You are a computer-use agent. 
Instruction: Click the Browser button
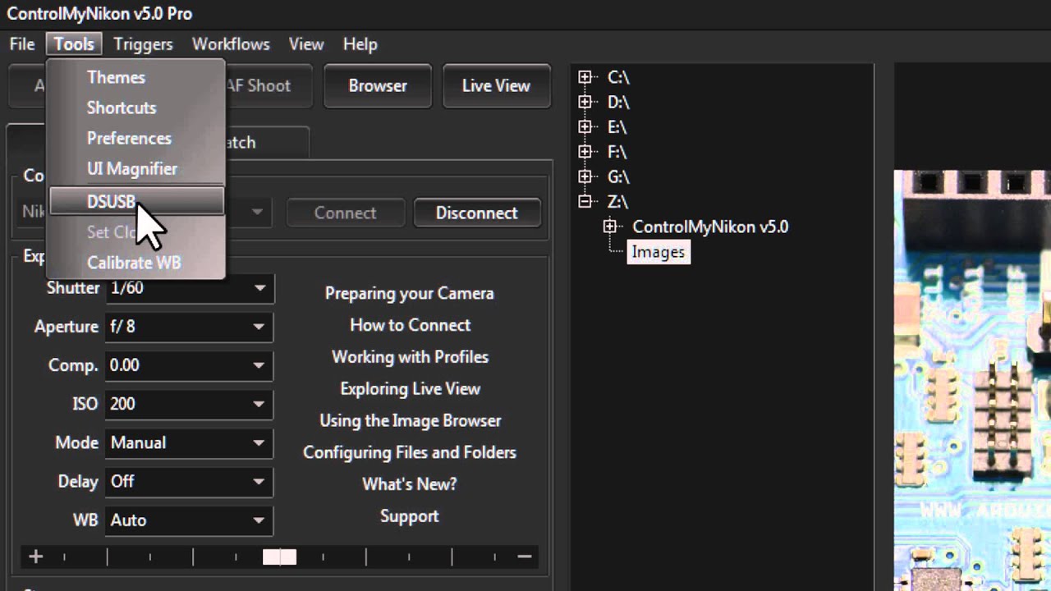[378, 85]
